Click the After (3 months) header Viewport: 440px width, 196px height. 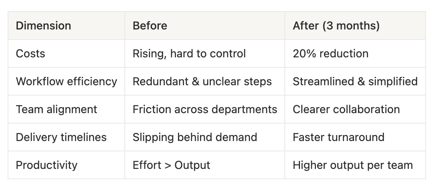(x=336, y=26)
